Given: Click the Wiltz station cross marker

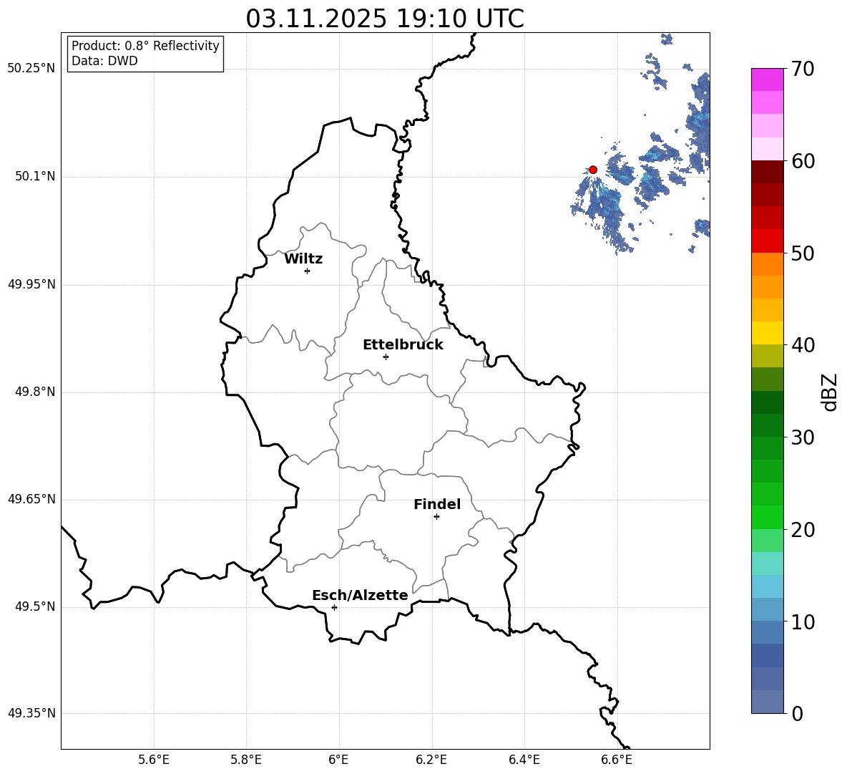Looking at the screenshot, I should pyautogui.click(x=308, y=271).
